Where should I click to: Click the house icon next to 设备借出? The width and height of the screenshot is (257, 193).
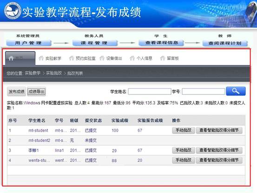pos(102,58)
